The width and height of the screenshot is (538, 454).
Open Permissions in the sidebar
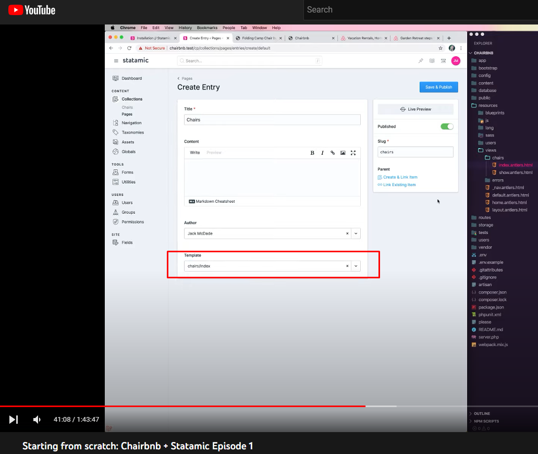128,222
